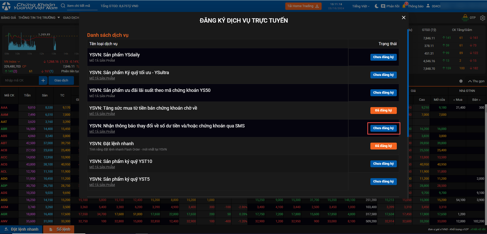Expand the Tiếng Việt language dropdown

pyautogui.click(x=361, y=6)
